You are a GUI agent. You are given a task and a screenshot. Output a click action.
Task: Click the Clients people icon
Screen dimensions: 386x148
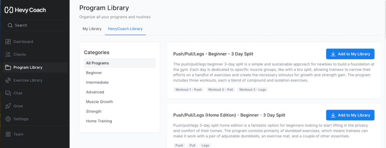8,55
